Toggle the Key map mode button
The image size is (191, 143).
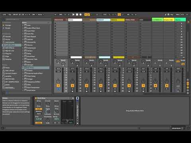172,14
